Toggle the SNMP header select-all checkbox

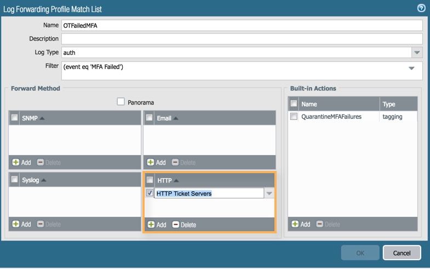click(15, 118)
